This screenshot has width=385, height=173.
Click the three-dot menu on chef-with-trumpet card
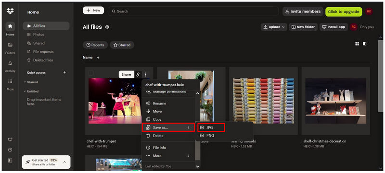[x=146, y=75]
